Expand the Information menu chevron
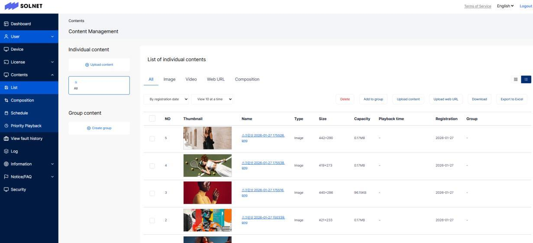533x243 pixels. click(x=52, y=164)
